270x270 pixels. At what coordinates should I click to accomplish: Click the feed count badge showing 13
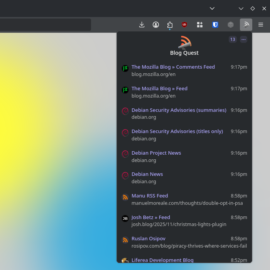pyautogui.click(x=233, y=39)
